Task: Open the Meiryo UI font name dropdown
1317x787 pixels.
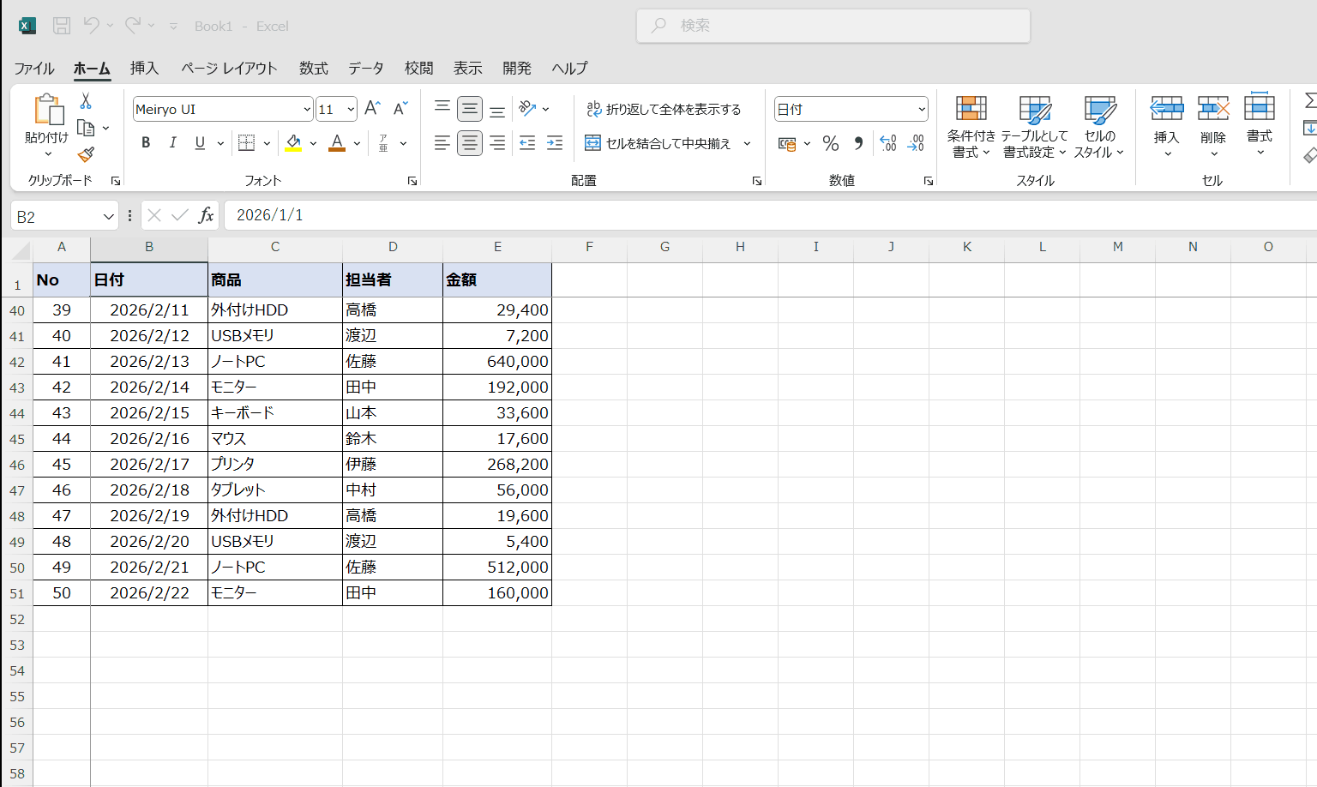Action: pyautogui.click(x=307, y=110)
